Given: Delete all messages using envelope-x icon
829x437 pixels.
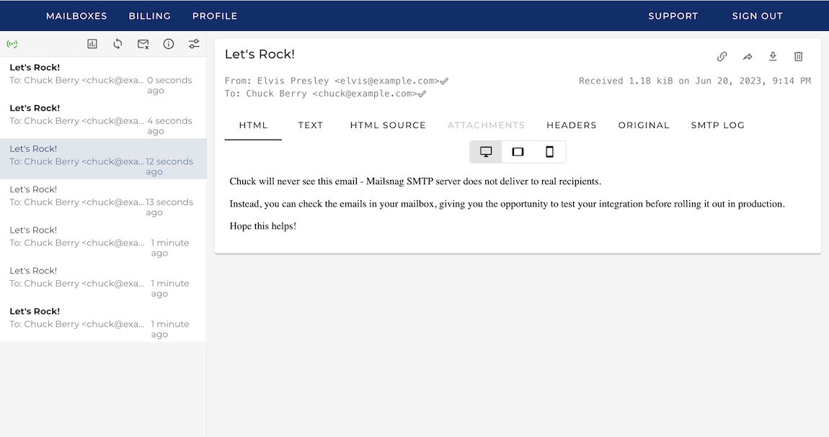Looking at the screenshot, I should (143, 45).
